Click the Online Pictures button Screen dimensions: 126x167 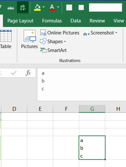click(60, 33)
